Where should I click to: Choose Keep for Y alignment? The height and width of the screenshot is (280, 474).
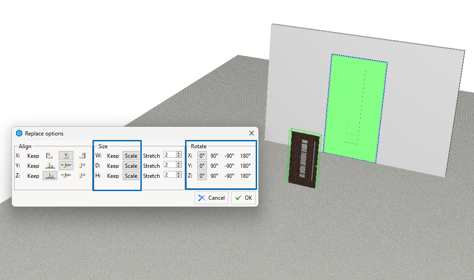33,166
